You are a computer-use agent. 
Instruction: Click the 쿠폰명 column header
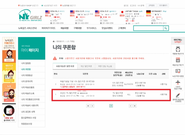[85, 74]
